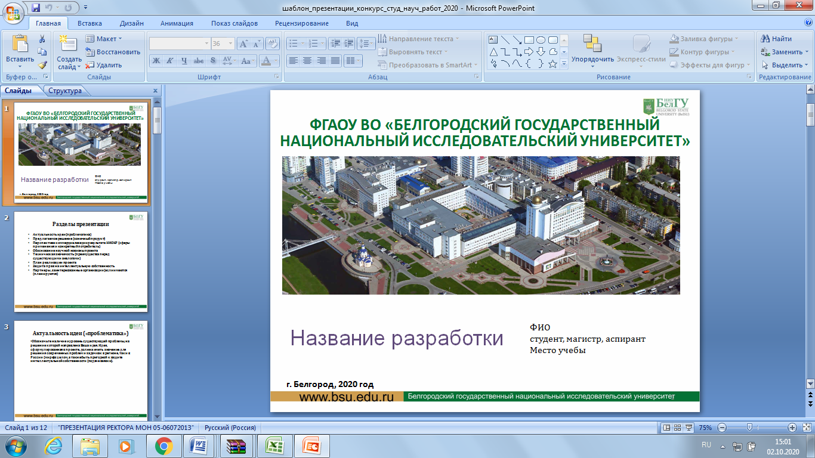Toggle Bold (Ж) formatting

point(156,60)
